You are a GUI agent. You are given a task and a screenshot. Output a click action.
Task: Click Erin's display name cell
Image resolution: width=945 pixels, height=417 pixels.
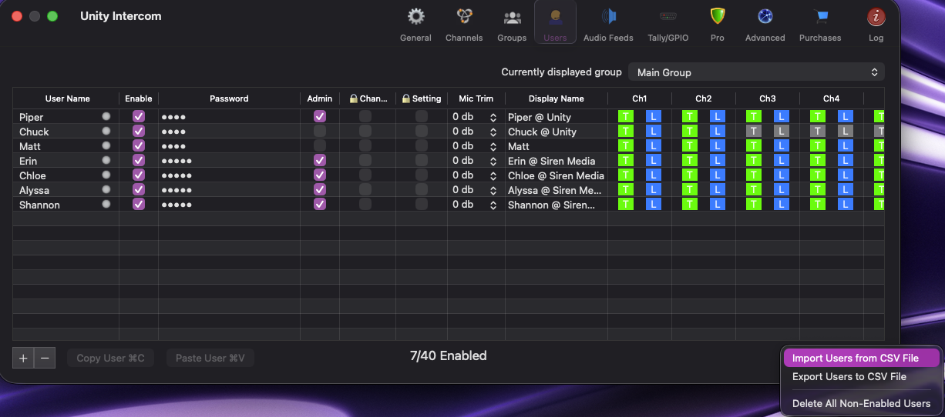point(556,161)
